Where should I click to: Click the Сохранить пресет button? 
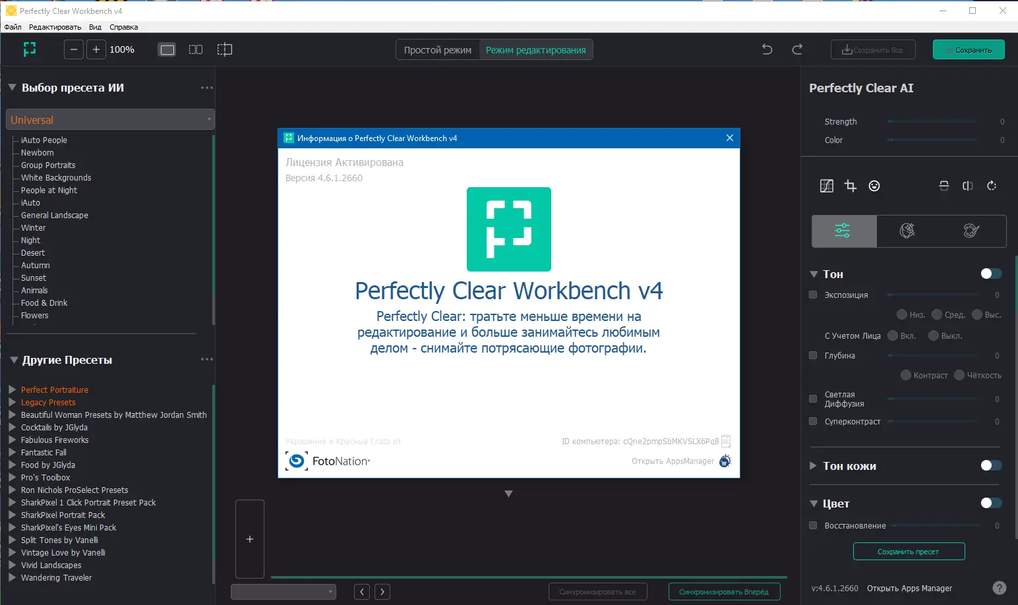(x=909, y=552)
